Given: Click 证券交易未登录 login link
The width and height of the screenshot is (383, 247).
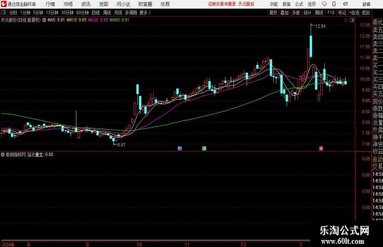Looking at the screenshot, I should (x=222, y=4).
